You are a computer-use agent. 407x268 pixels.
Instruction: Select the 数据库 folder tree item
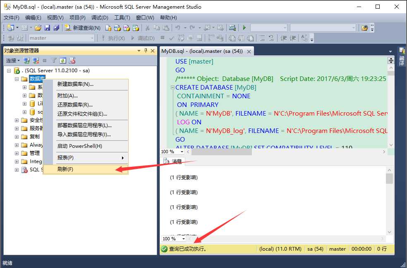(37, 79)
